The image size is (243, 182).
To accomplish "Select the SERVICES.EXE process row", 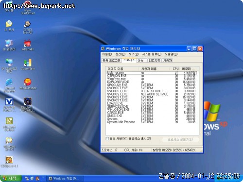I will (x=151, y=106).
